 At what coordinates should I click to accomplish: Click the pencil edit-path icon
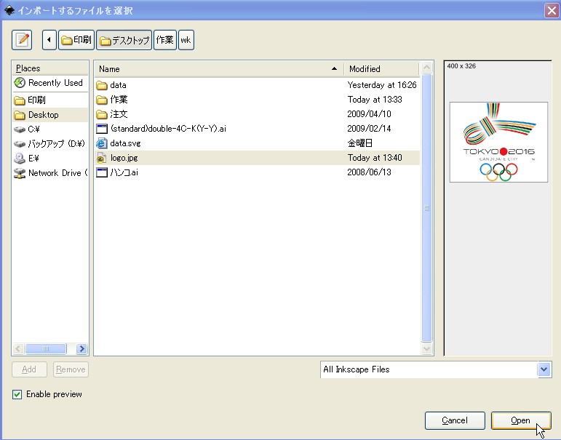click(23, 40)
